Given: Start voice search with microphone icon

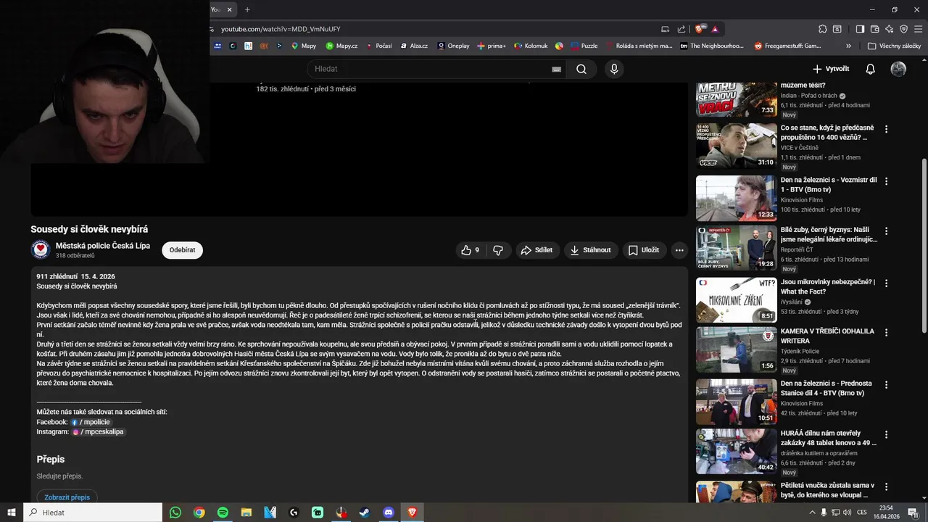Looking at the screenshot, I should pyautogui.click(x=614, y=69).
